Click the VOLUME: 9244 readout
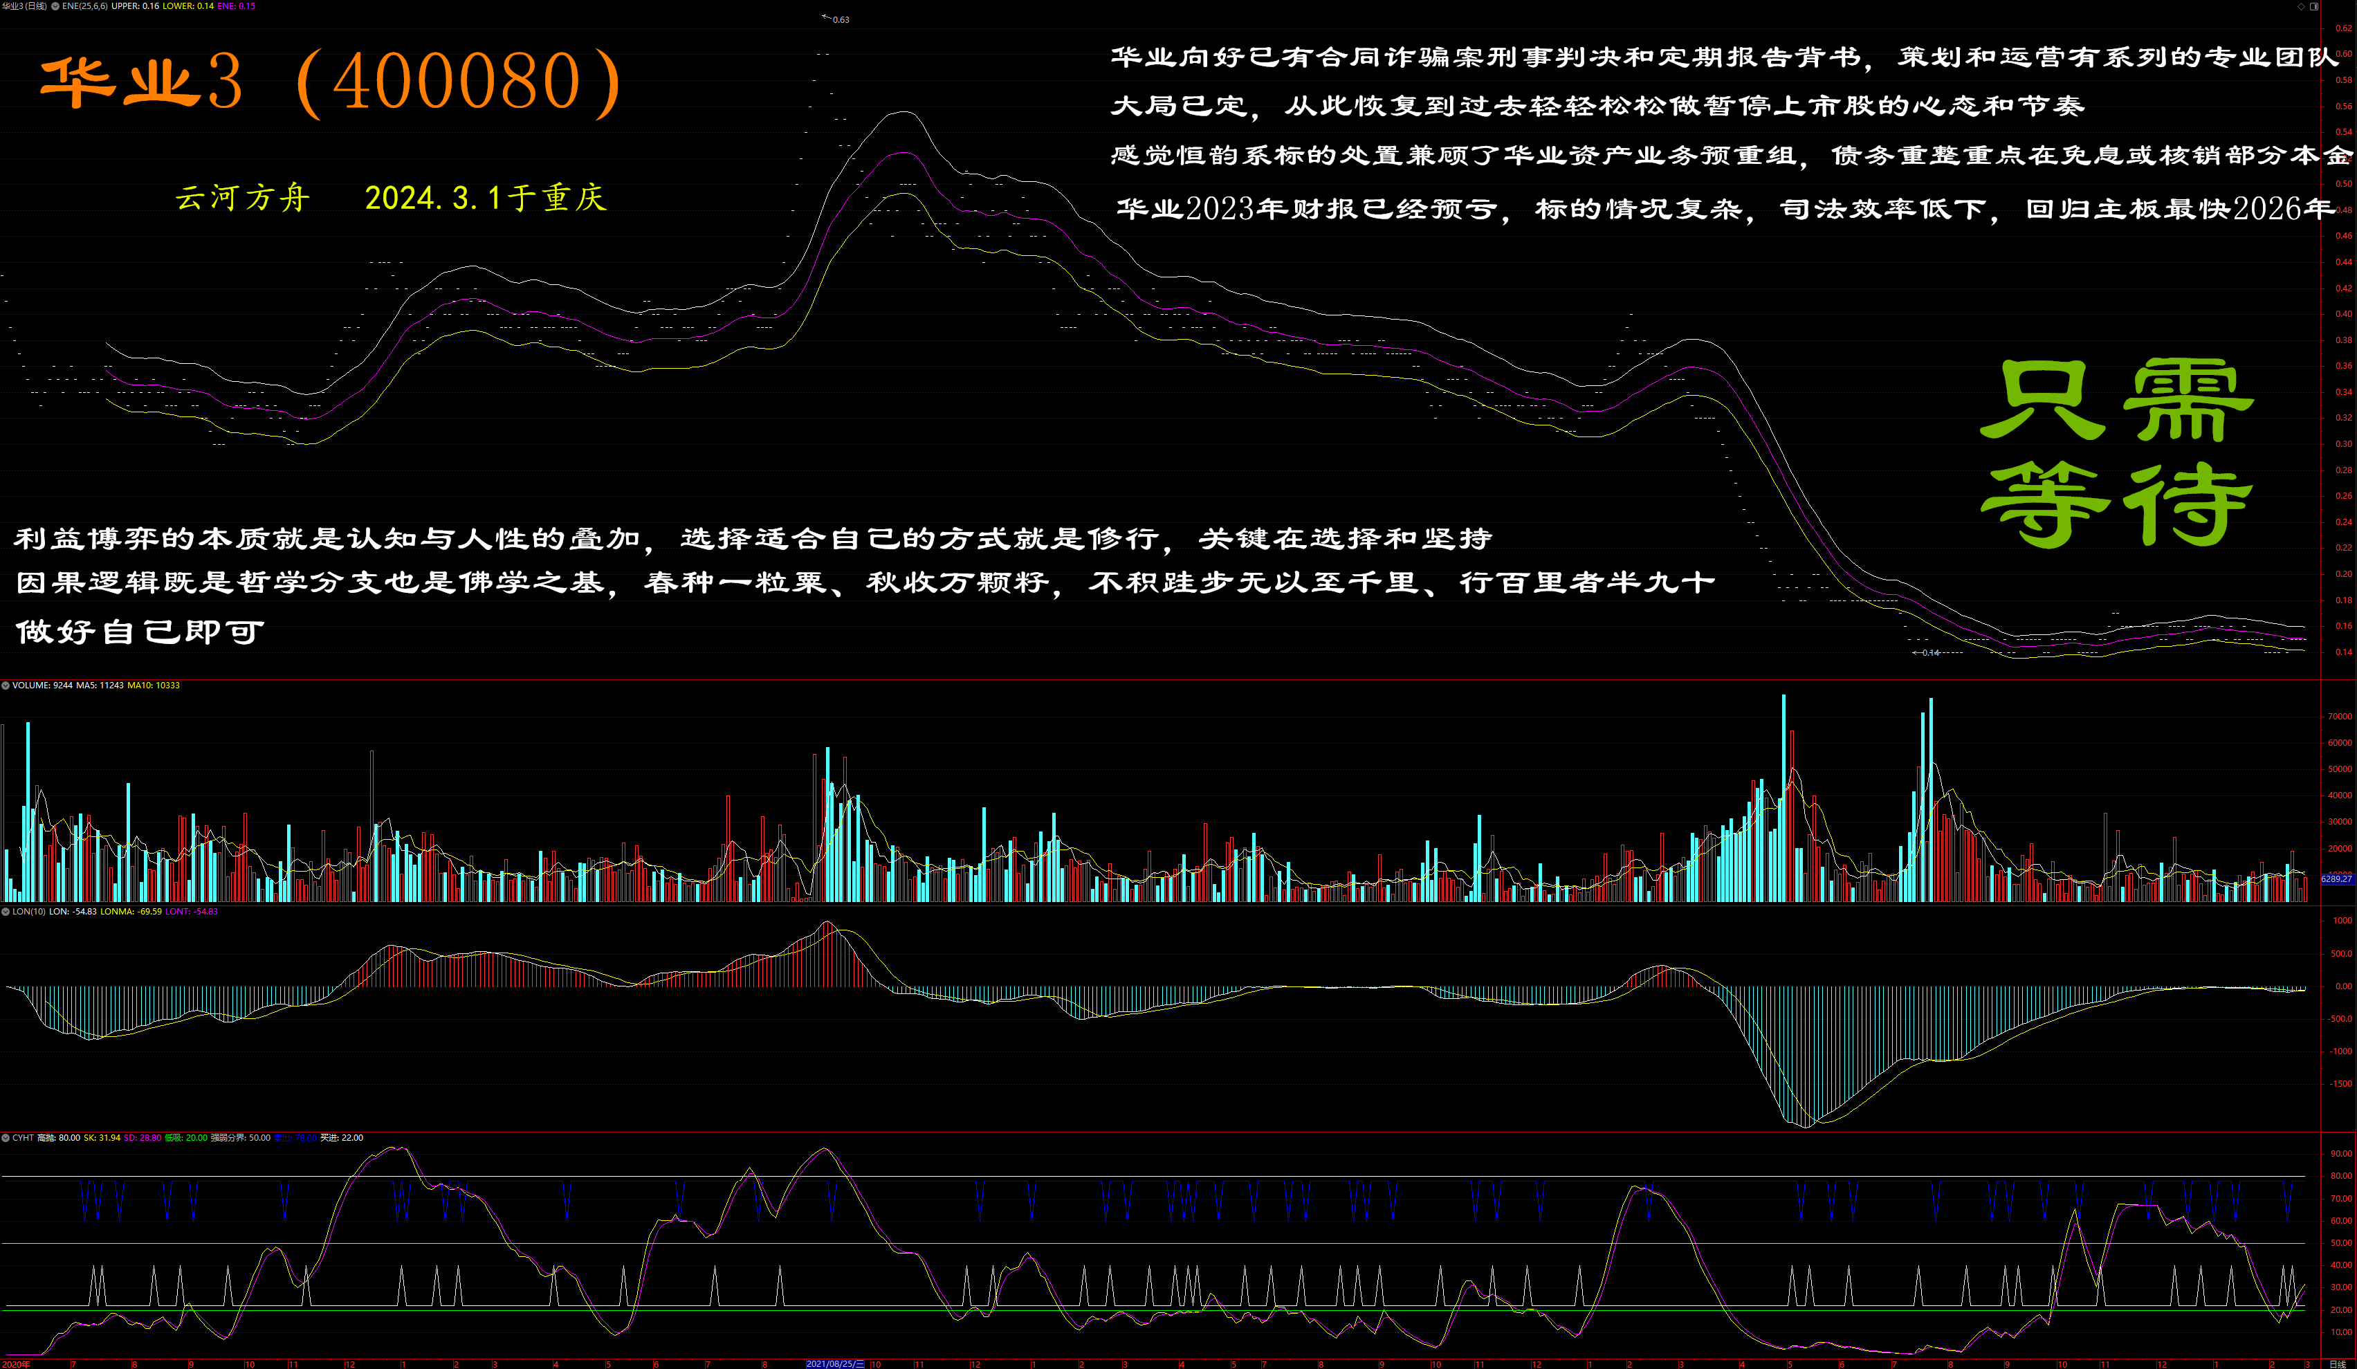 (42, 686)
